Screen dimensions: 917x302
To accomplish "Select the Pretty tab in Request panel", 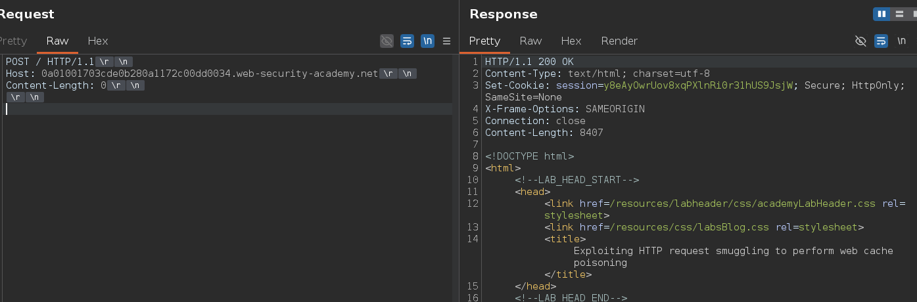I will 13,41.
